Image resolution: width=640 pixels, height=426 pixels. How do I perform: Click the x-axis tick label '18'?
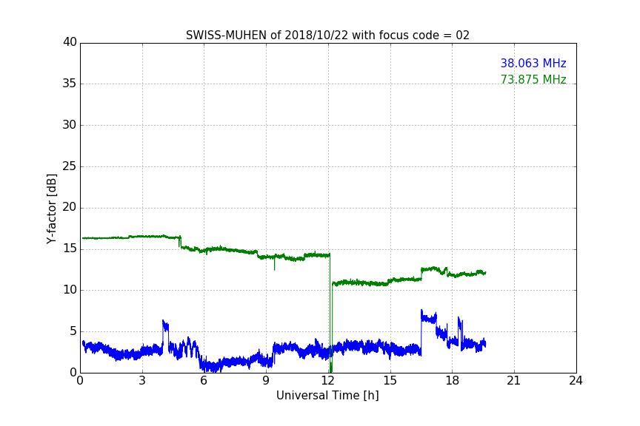(453, 381)
